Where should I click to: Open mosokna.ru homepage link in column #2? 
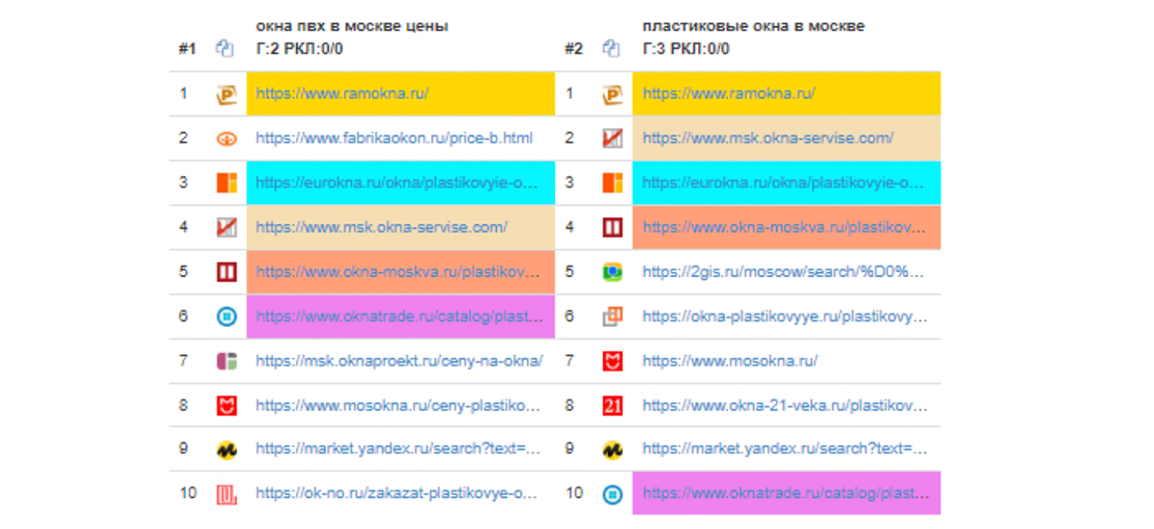click(x=730, y=361)
